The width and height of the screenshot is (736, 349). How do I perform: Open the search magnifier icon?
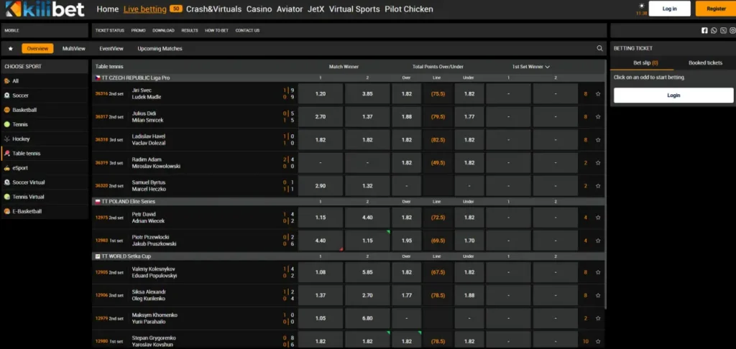click(x=599, y=48)
